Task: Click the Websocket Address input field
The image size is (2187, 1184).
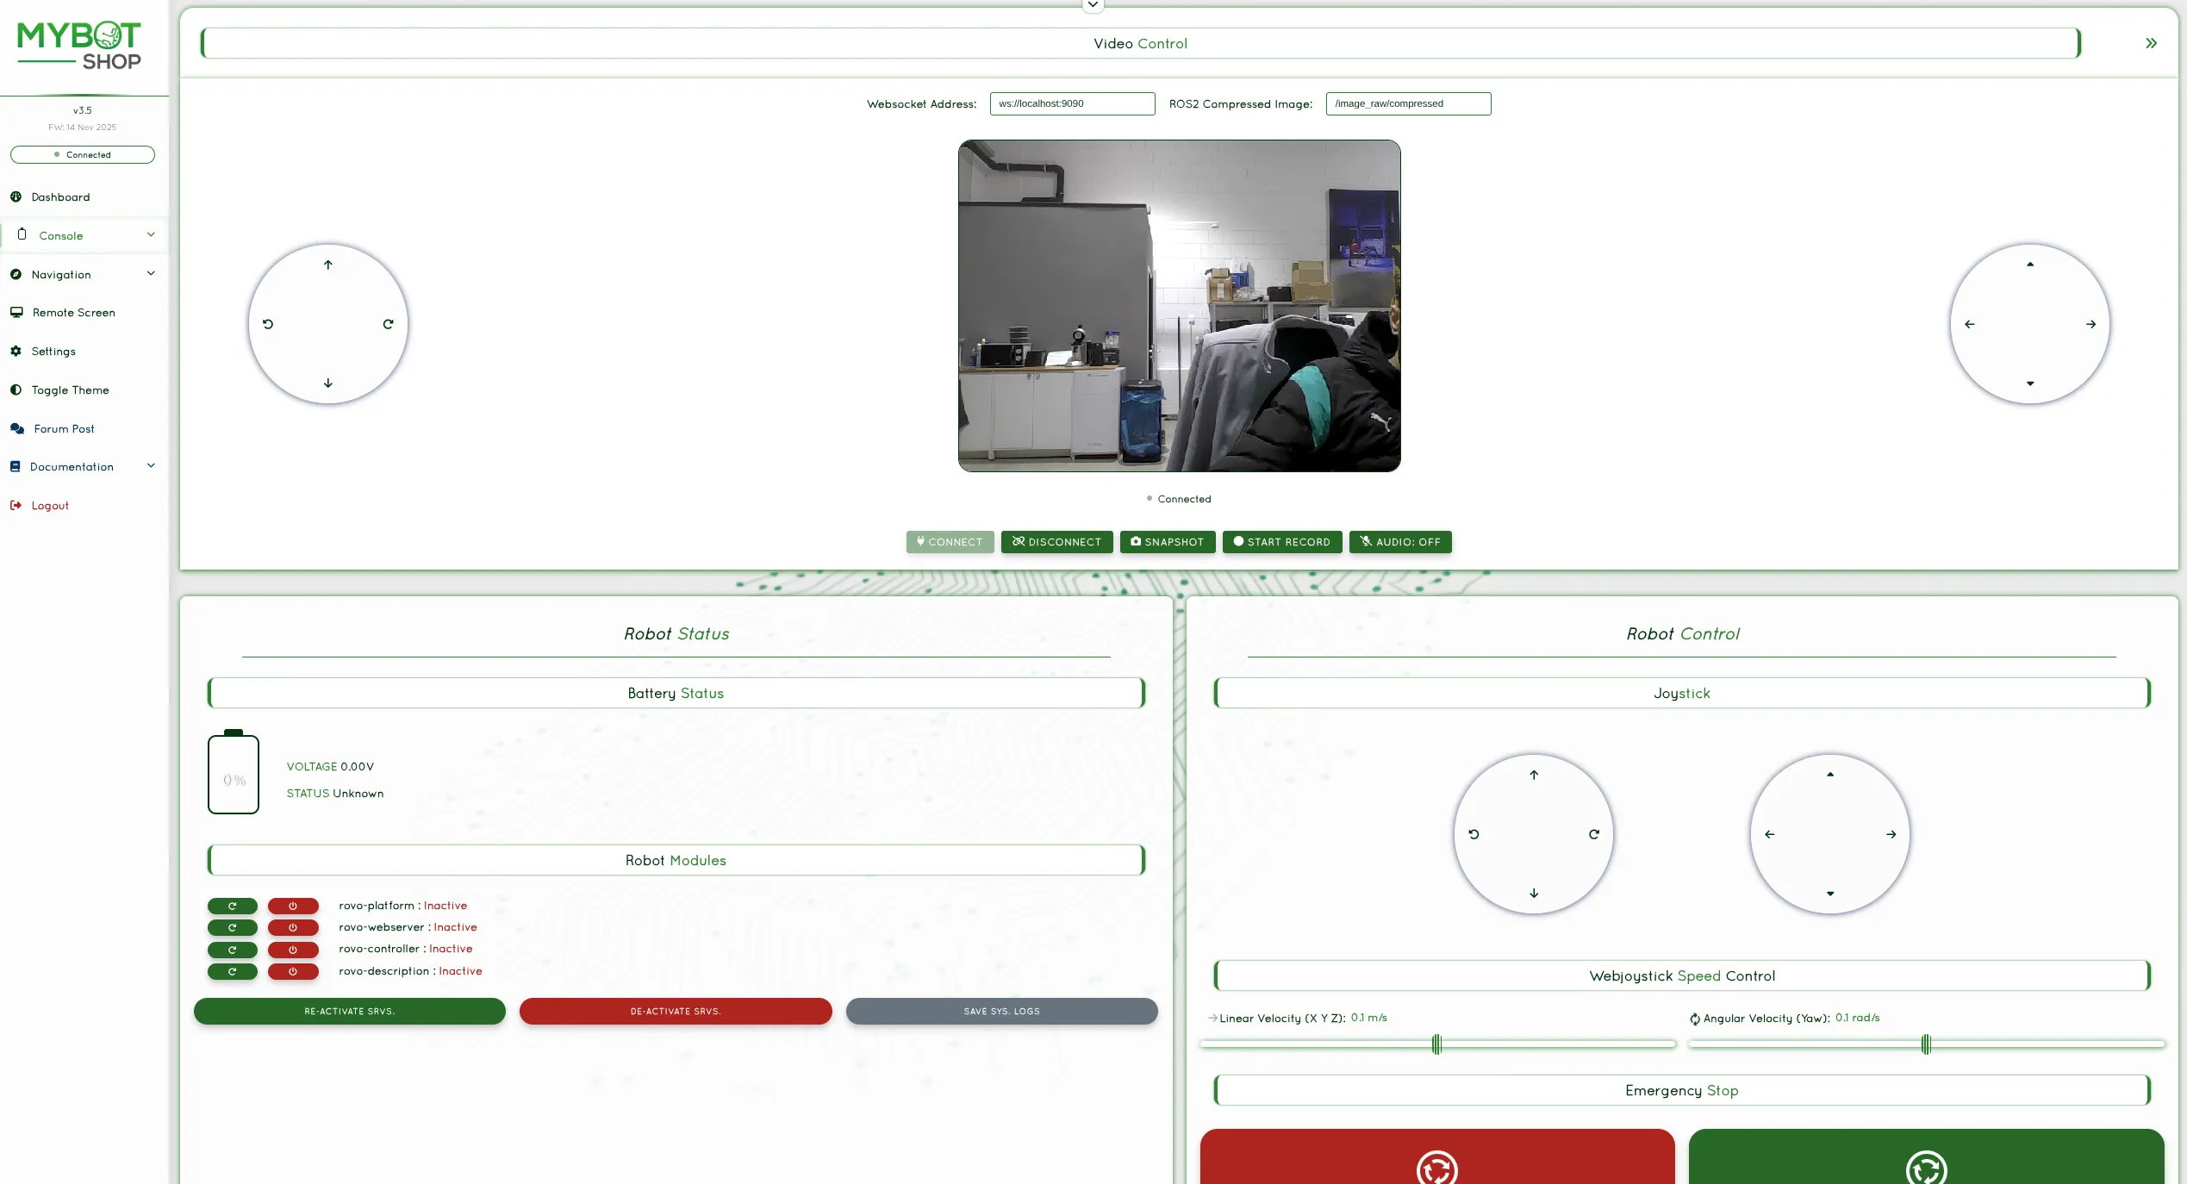Action: point(1071,103)
